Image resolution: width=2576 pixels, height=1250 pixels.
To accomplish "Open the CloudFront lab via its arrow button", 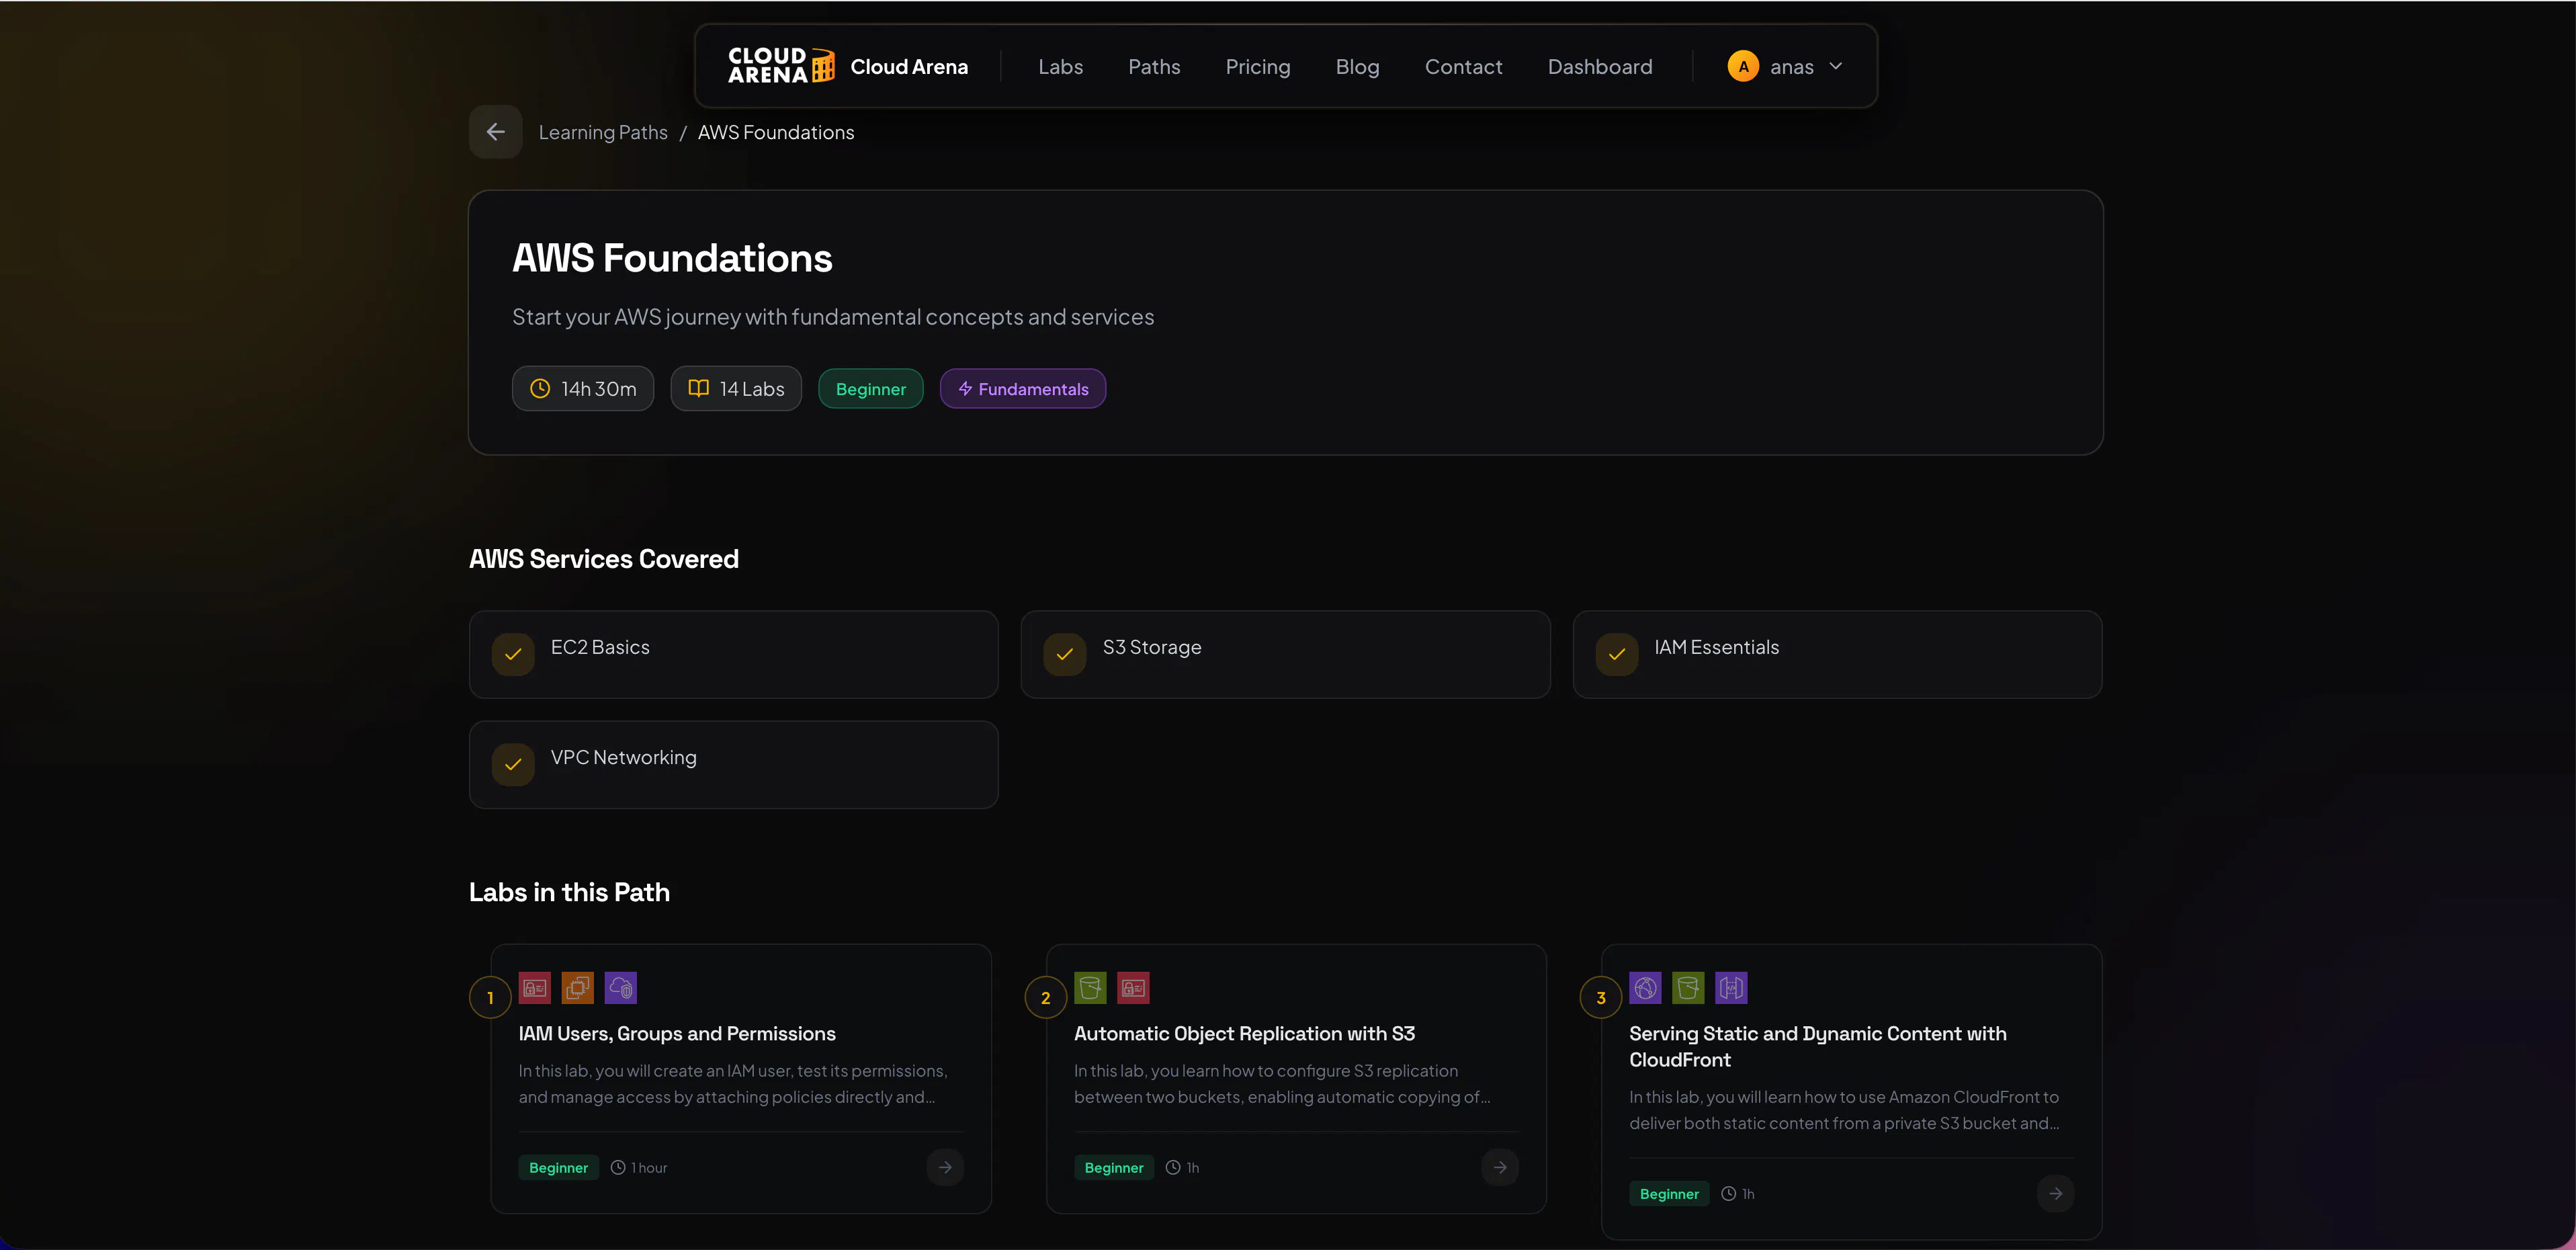I will [2056, 1193].
